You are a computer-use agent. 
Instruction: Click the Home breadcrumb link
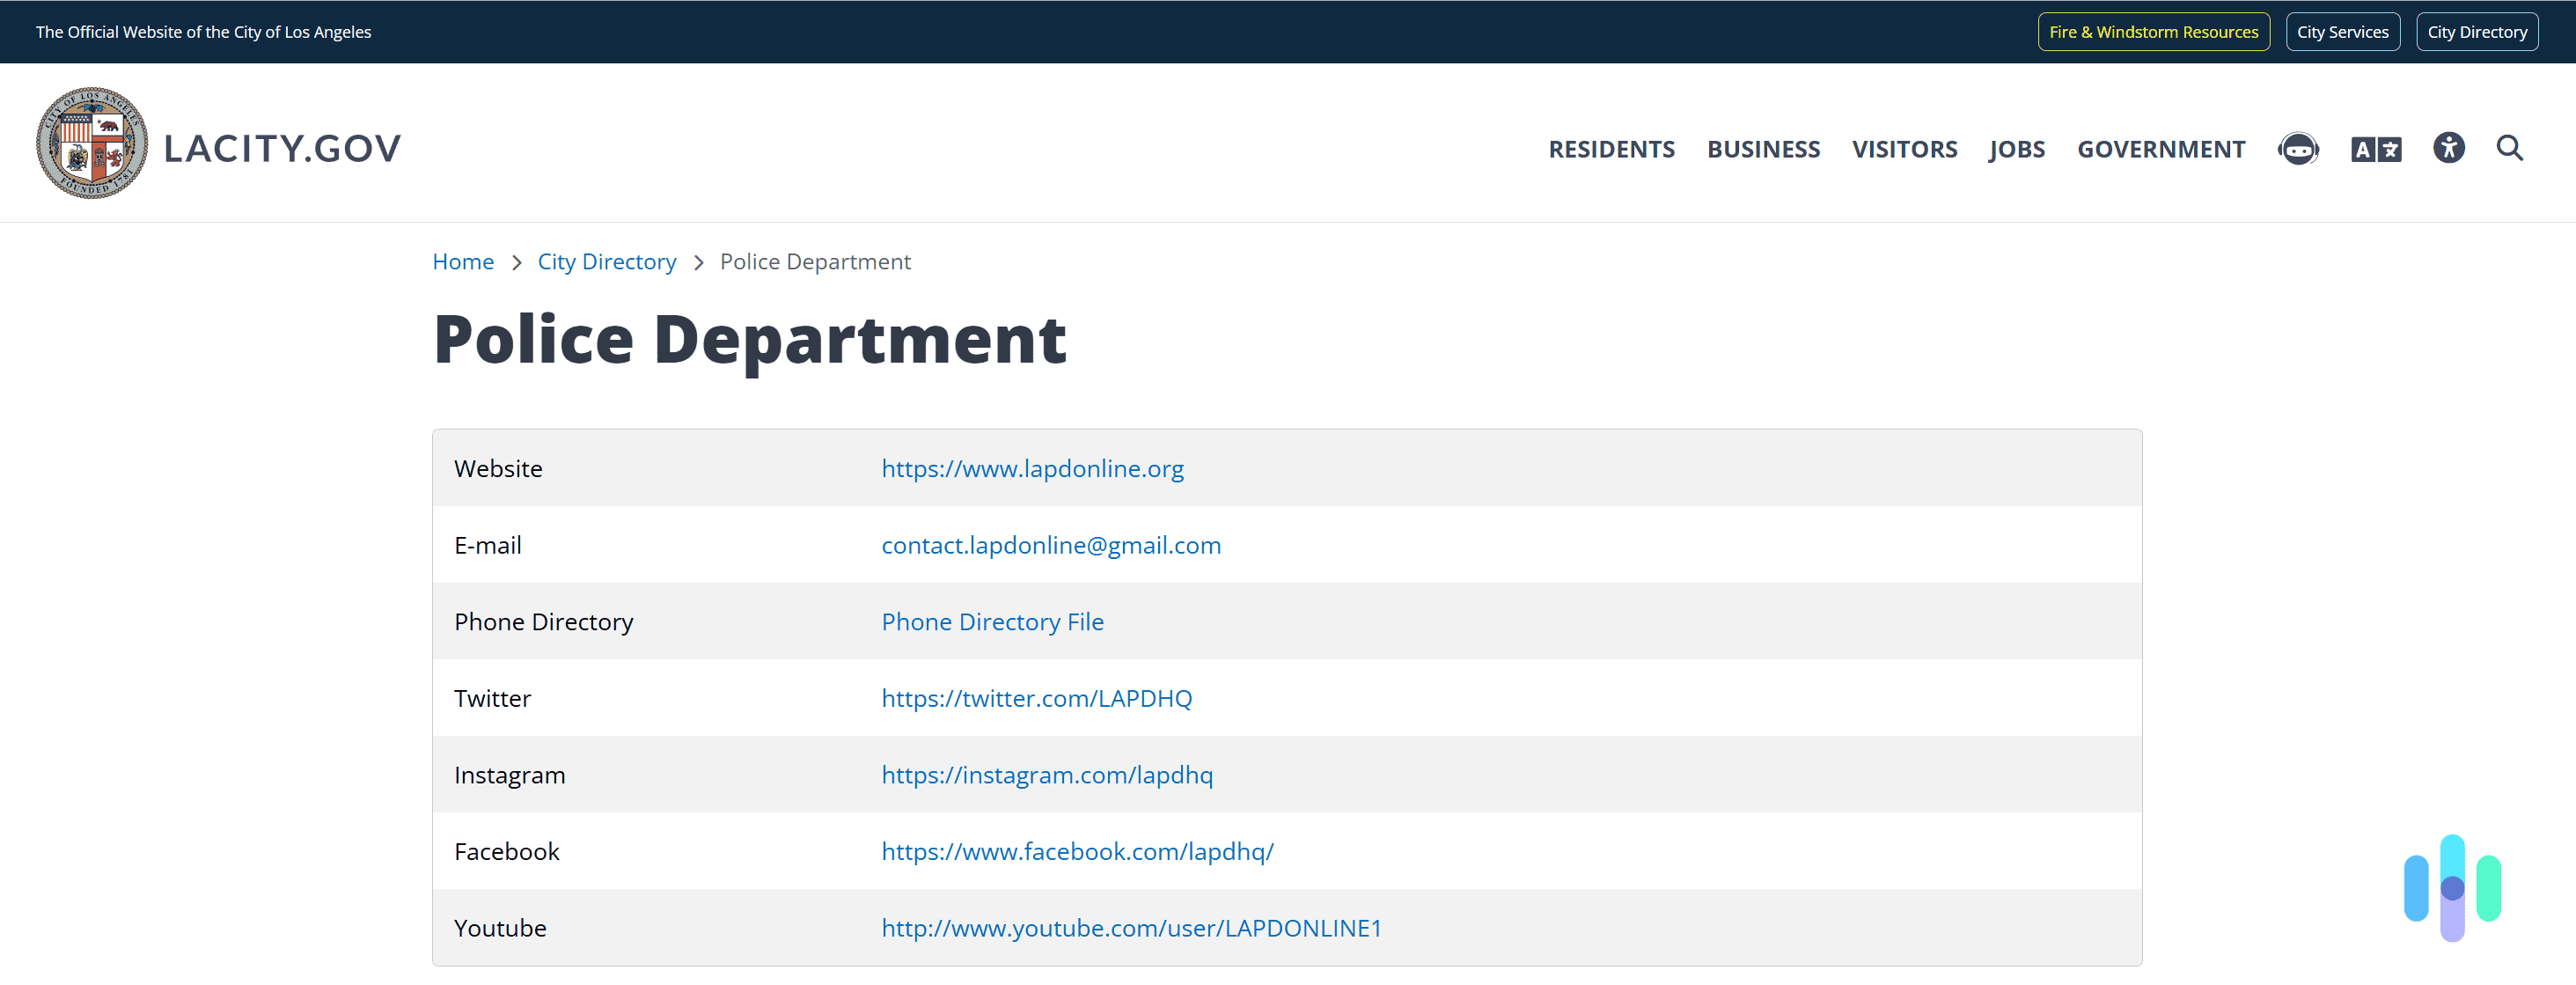[463, 261]
